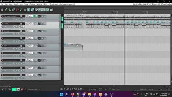Click the transport Play button
Screen dimensions: 172x97
tap(14, 89)
